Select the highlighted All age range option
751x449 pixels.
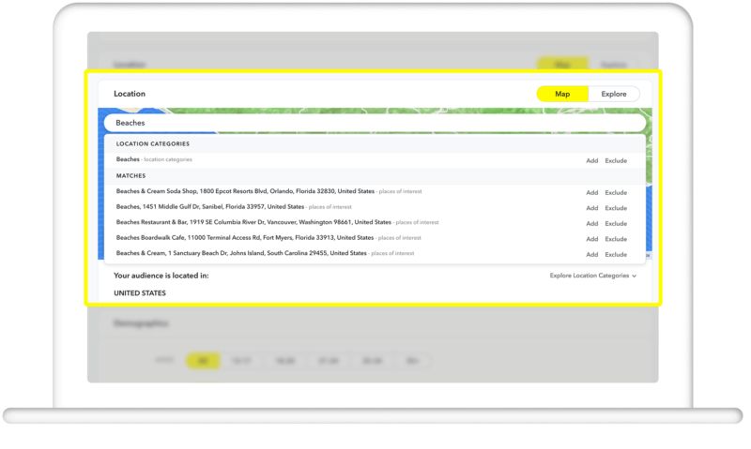(x=203, y=360)
